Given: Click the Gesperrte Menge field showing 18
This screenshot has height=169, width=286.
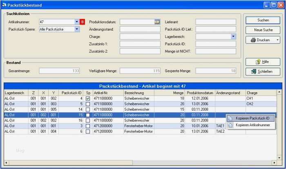Looking at the screenshot, I should [x=216, y=71].
